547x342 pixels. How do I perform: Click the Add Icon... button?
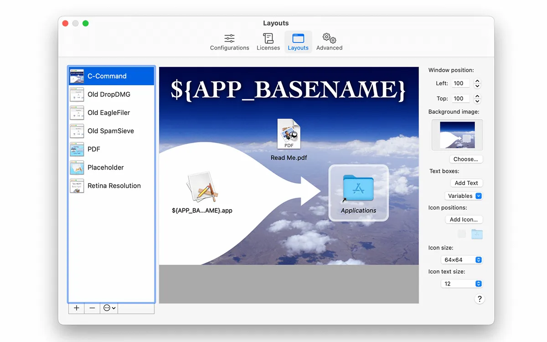click(x=464, y=219)
